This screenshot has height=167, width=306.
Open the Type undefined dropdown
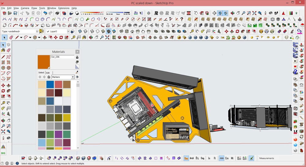tap(37, 31)
